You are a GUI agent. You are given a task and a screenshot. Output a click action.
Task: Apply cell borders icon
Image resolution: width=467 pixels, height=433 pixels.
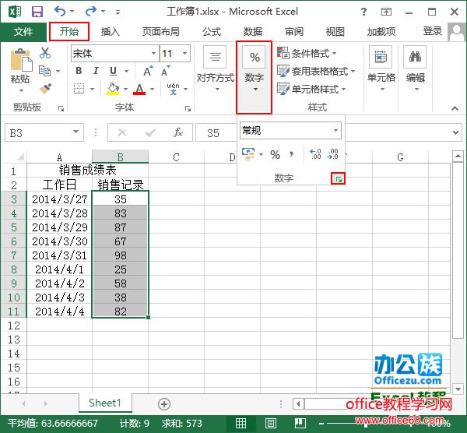pos(79,89)
